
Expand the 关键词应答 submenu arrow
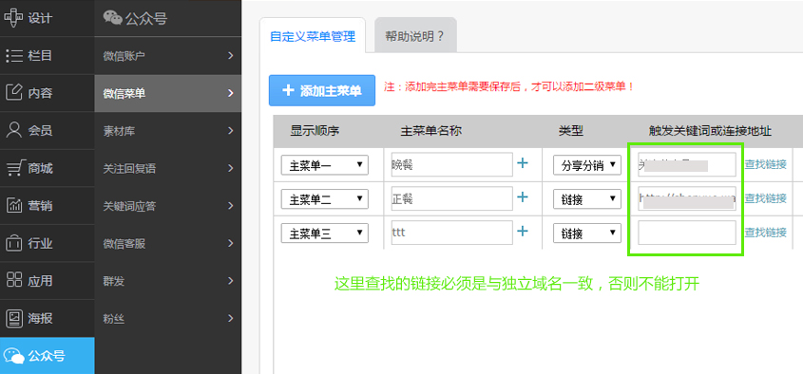click(x=231, y=206)
